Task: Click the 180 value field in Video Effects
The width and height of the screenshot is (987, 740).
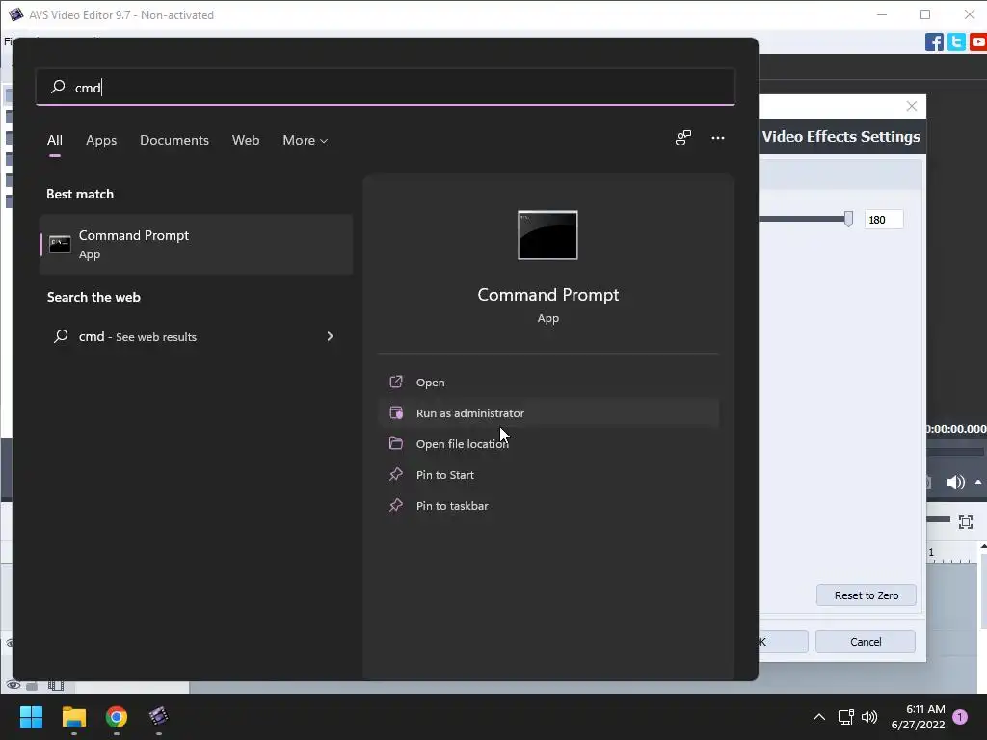Action: pos(884,220)
